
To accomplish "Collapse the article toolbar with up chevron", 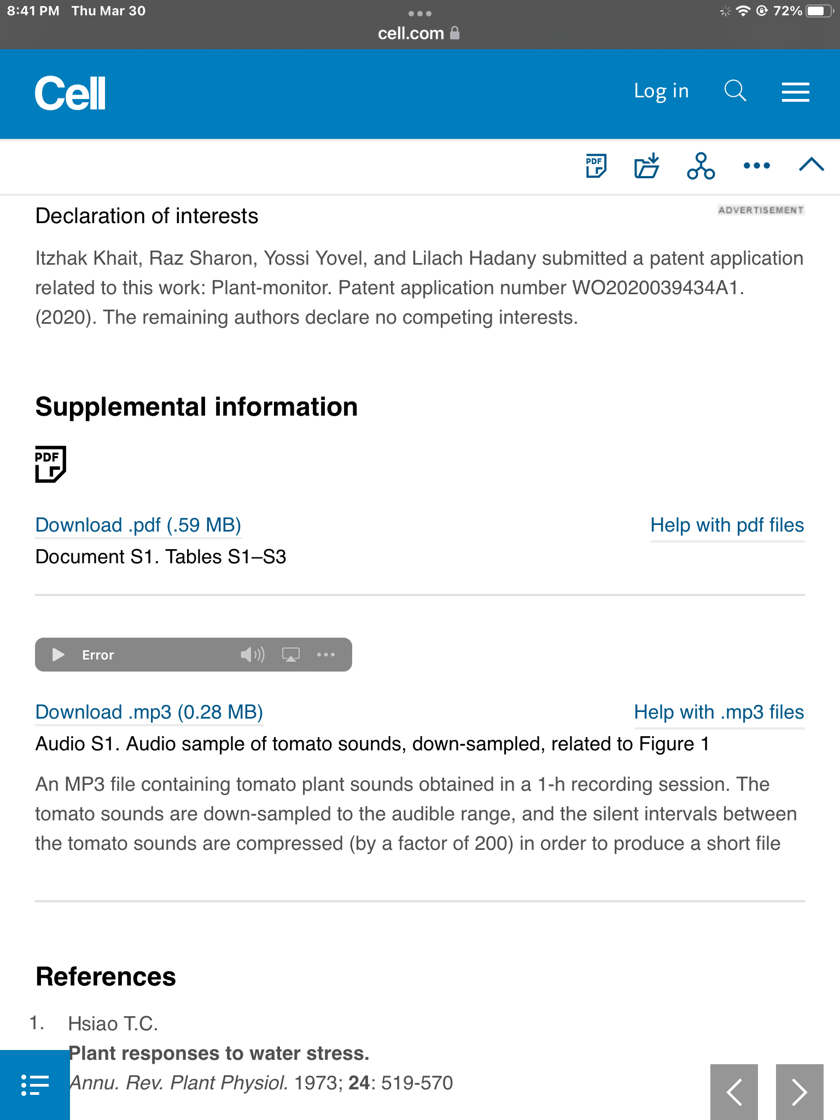I will coord(811,165).
